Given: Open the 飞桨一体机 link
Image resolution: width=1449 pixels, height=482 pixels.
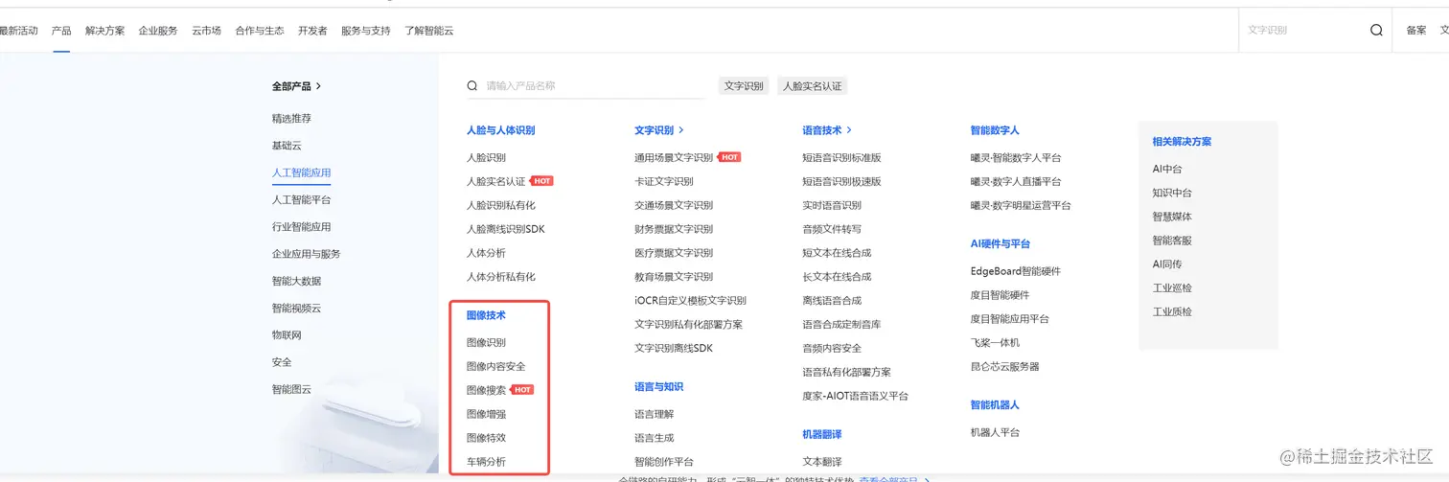Looking at the screenshot, I should tap(995, 342).
